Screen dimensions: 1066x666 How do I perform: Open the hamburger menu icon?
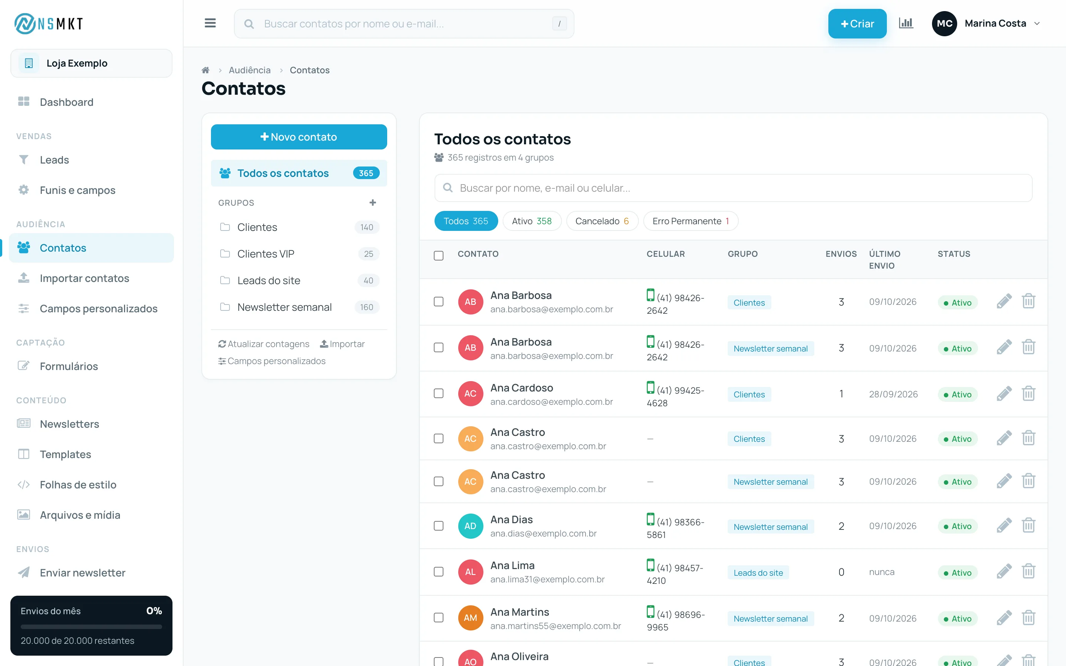210,23
